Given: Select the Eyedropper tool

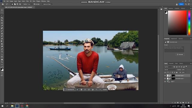Looking at the screenshot, I should tap(2, 25).
